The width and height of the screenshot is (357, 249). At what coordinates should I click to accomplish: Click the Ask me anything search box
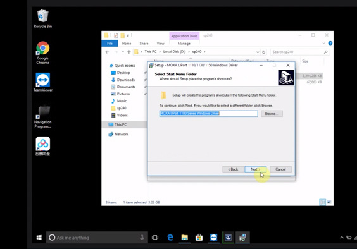click(97, 238)
